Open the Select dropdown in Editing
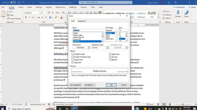Viewport: 197px width, 110px height. (167, 18)
